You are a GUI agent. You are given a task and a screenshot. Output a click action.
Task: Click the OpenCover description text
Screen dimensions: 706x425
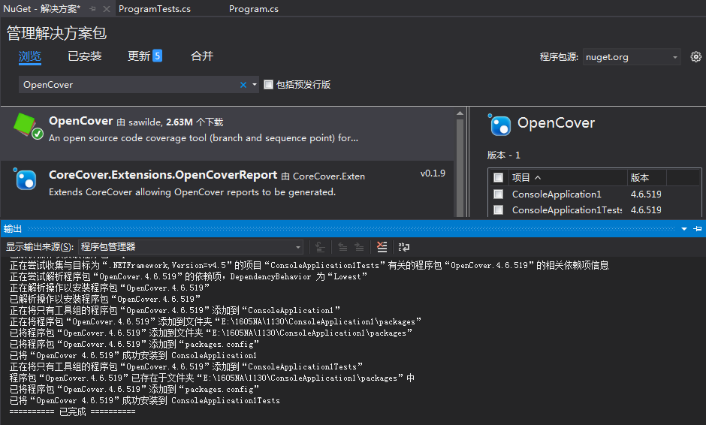[204, 137]
